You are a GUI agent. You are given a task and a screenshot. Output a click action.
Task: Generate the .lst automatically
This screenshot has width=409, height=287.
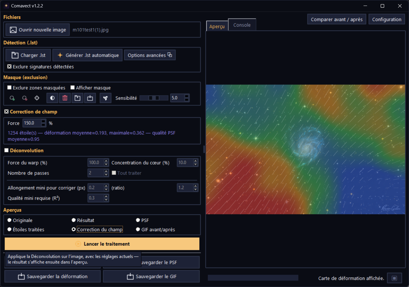tap(88, 55)
